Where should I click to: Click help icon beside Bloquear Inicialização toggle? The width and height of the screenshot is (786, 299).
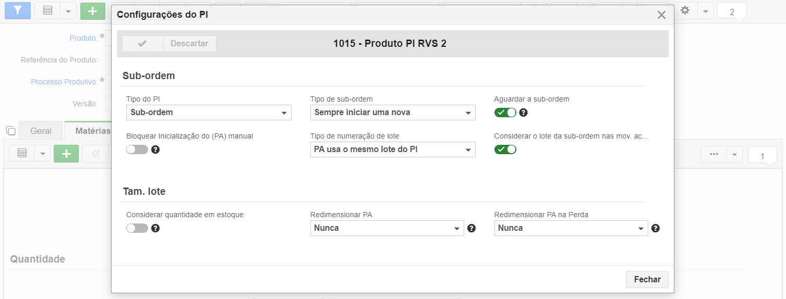(155, 150)
